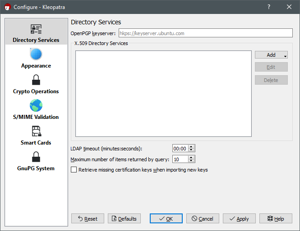The height and width of the screenshot is (231, 300).
Task: Dismiss dialog with Cancel button
Action: click(x=203, y=218)
